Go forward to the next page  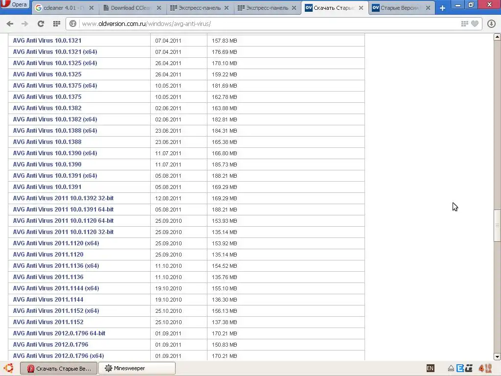click(x=24, y=23)
